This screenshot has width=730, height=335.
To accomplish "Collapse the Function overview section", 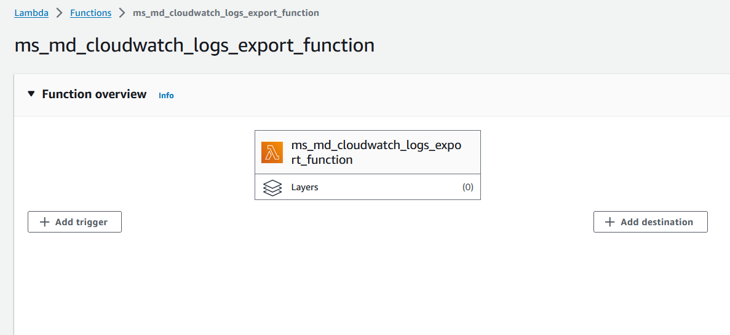I will [x=31, y=94].
